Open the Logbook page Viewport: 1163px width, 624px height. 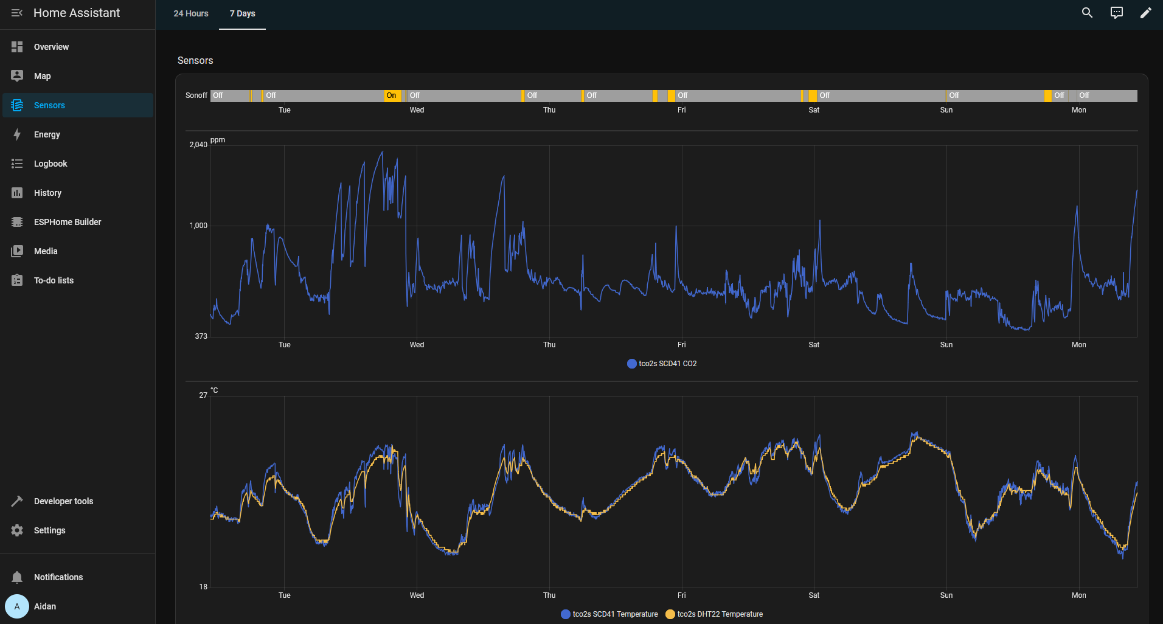click(50, 164)
